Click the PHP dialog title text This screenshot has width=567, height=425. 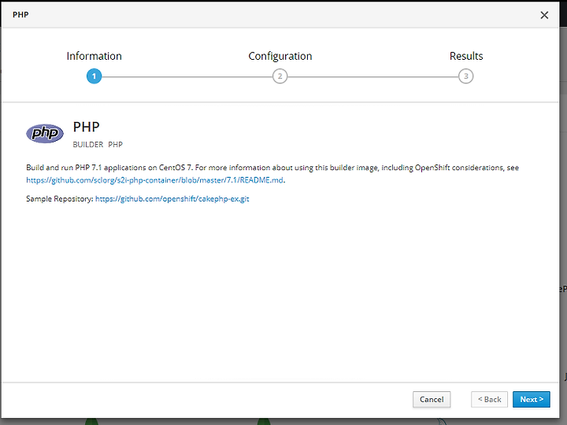[20, 15]
